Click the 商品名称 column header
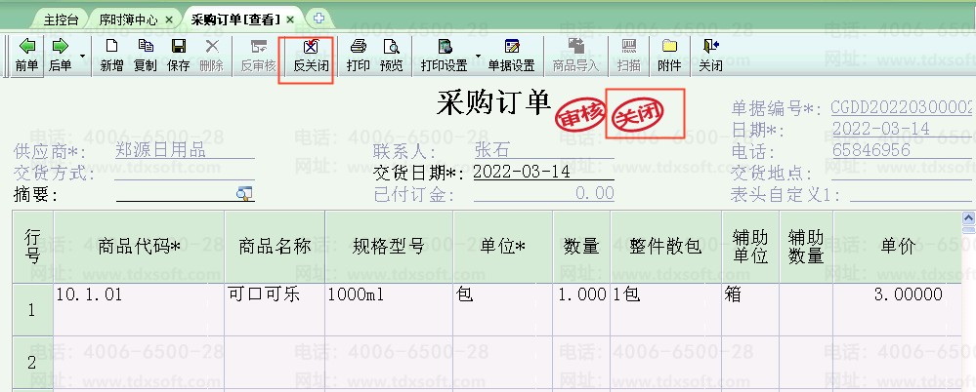This screenshot has width=976, height=392. click(275, 248)
